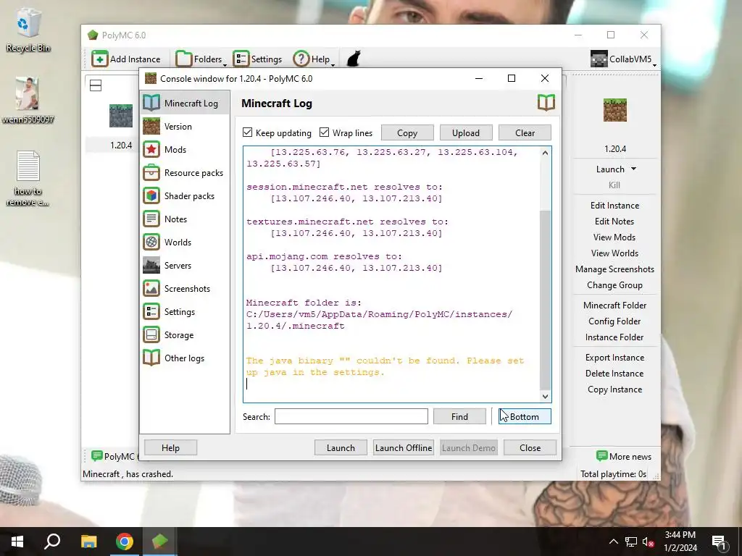742x556 pixels.
Task: Click inside the log Search field
Action: (351, 416)
